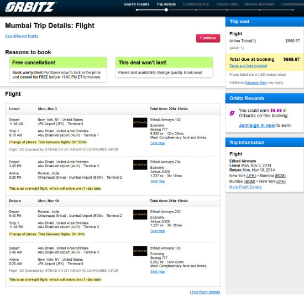This screenshot has height=295, width=304.
Task: Click the Orbitz logo
Action: coord(30,7)
